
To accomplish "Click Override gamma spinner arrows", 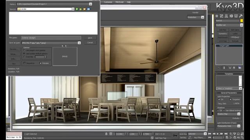I will 45,57.
